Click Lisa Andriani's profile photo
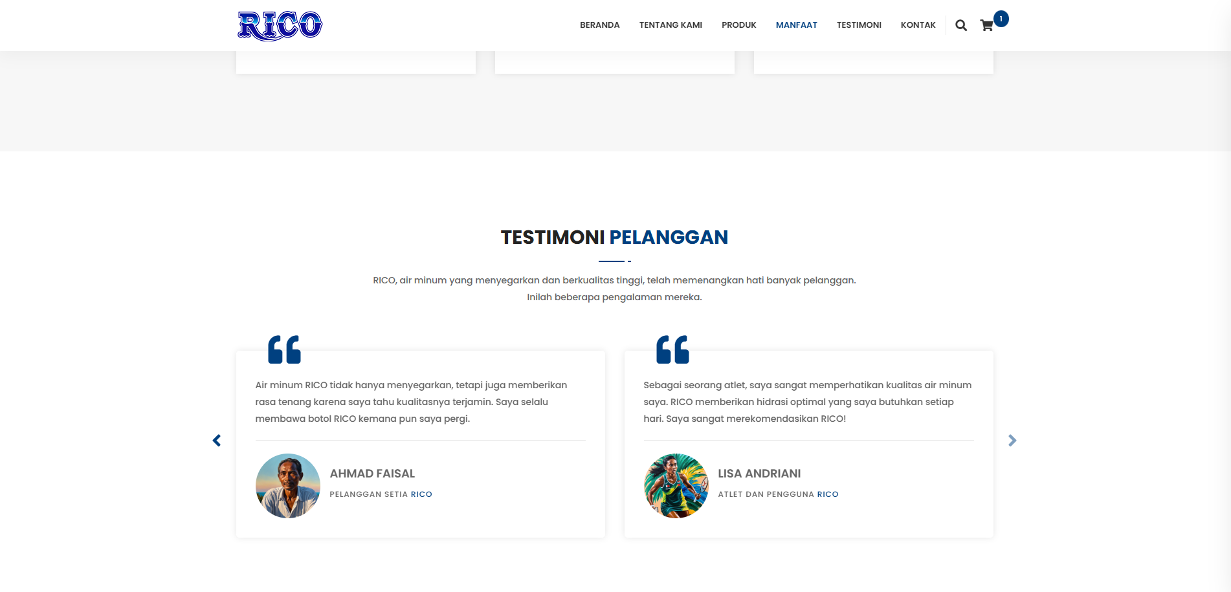Screen dimensions: 1231x592 pyautogui.click(x=676, y=486)
